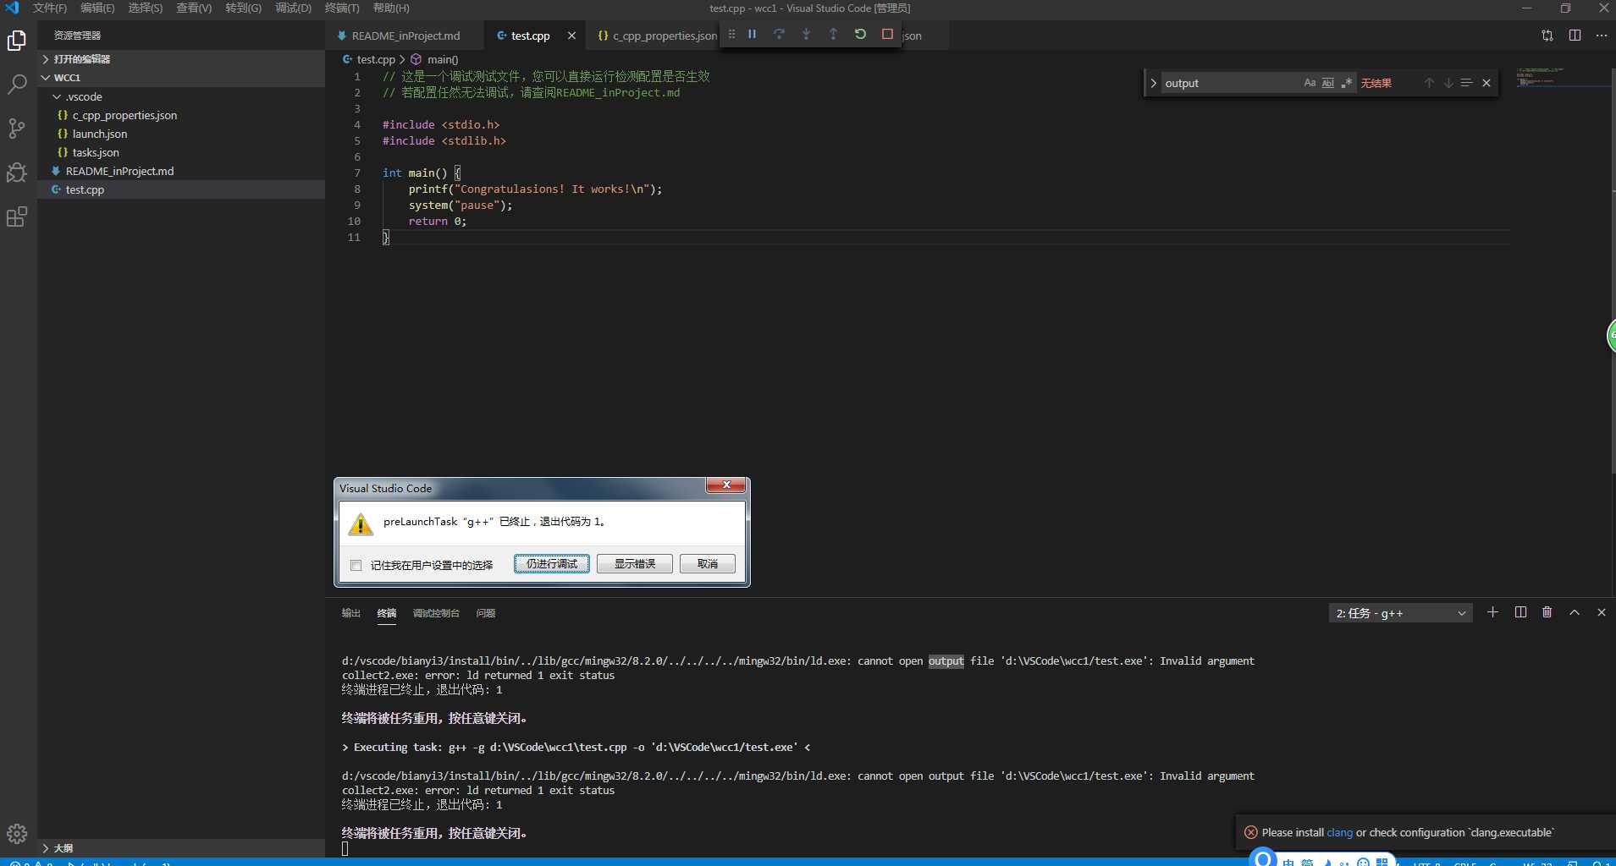Open 文件(F) menu
The height and width of the screenshot is (866, 1616).
(50, 8)
